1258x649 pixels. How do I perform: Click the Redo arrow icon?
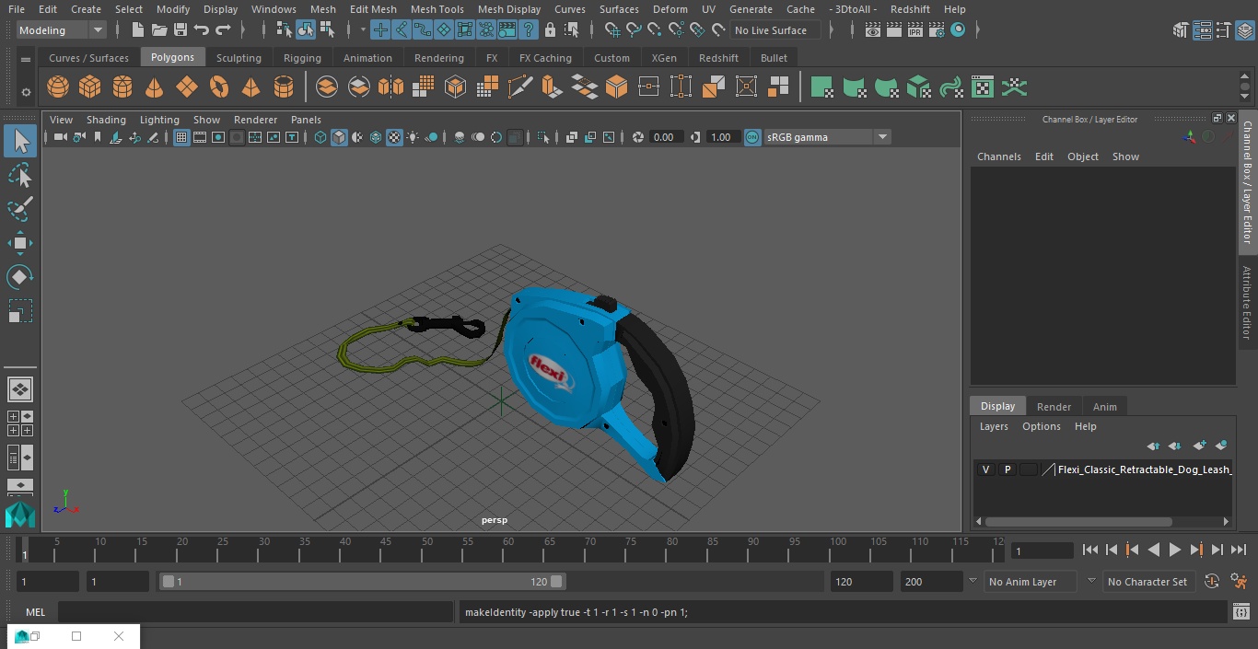pyautogui.click(x=223, y=30)
